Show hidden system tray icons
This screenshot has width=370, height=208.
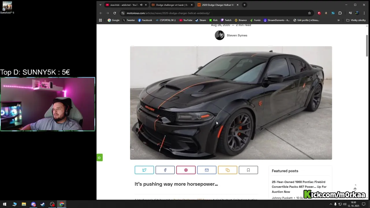pos(331,204)
